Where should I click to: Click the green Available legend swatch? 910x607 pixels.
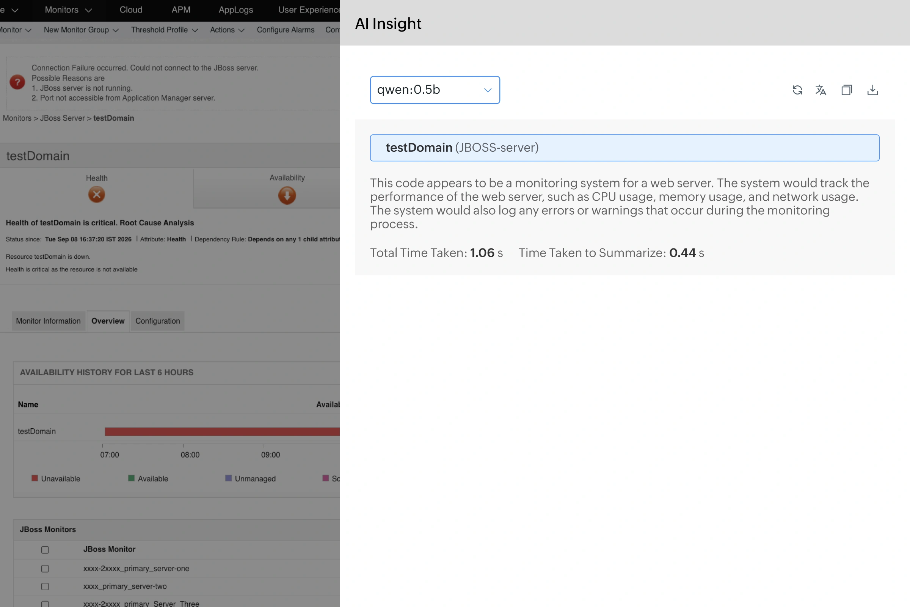pos(132,478)
